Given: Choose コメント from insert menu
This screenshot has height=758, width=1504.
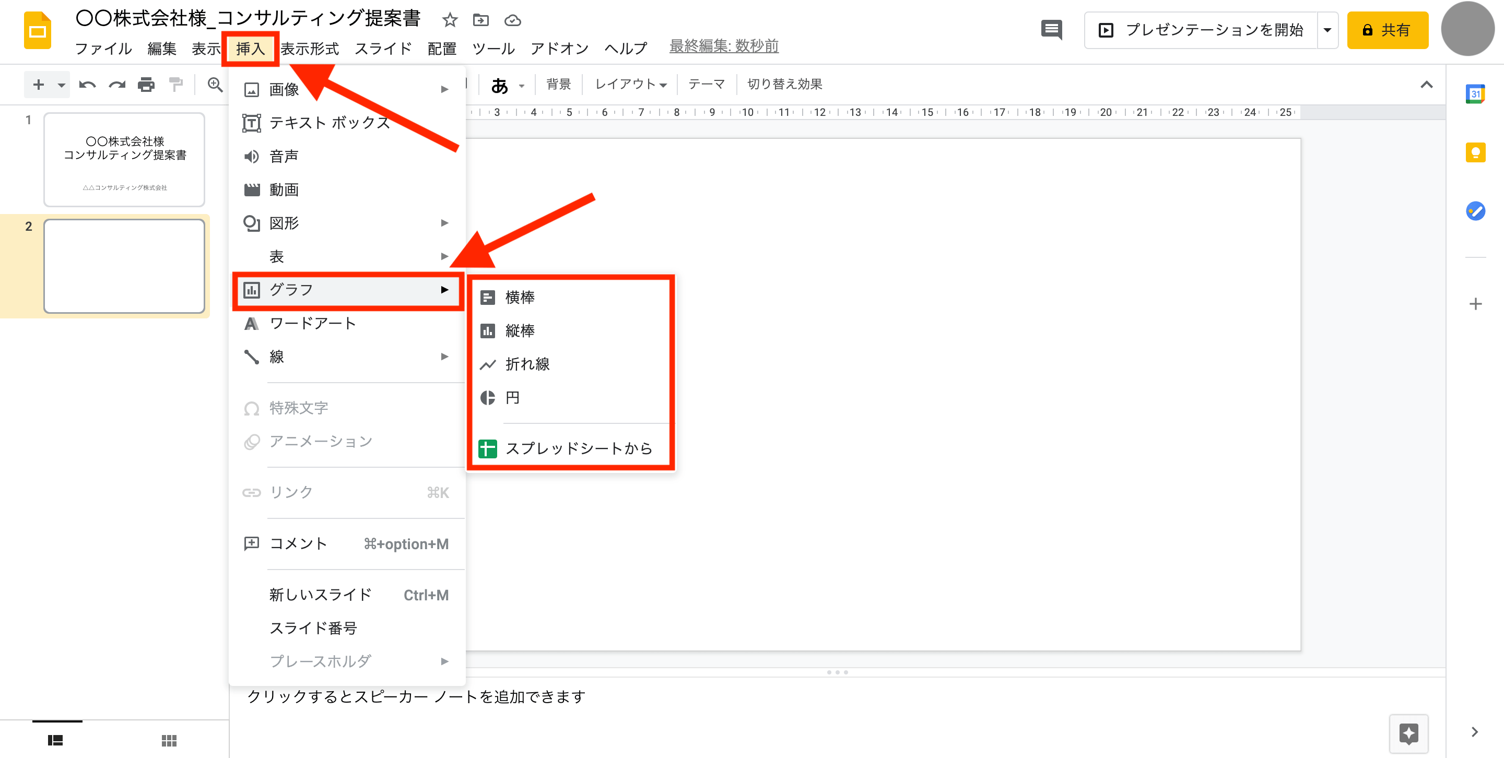Looking at the screenshot, I should pyautogui.click(x=347, y=544).
